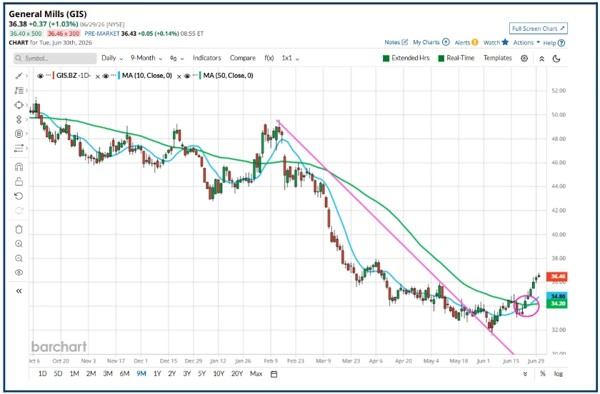Click the GIS.BZ red color bar
Screen dimensions: 600x394
[x=53, y=76]
